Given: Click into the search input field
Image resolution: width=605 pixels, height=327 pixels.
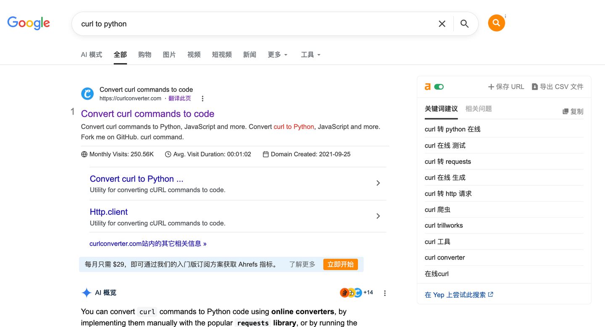Looking at the screenshot, I should coord(252,24).
